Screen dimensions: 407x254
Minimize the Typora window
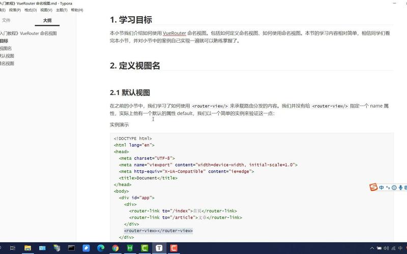point(395,3)
